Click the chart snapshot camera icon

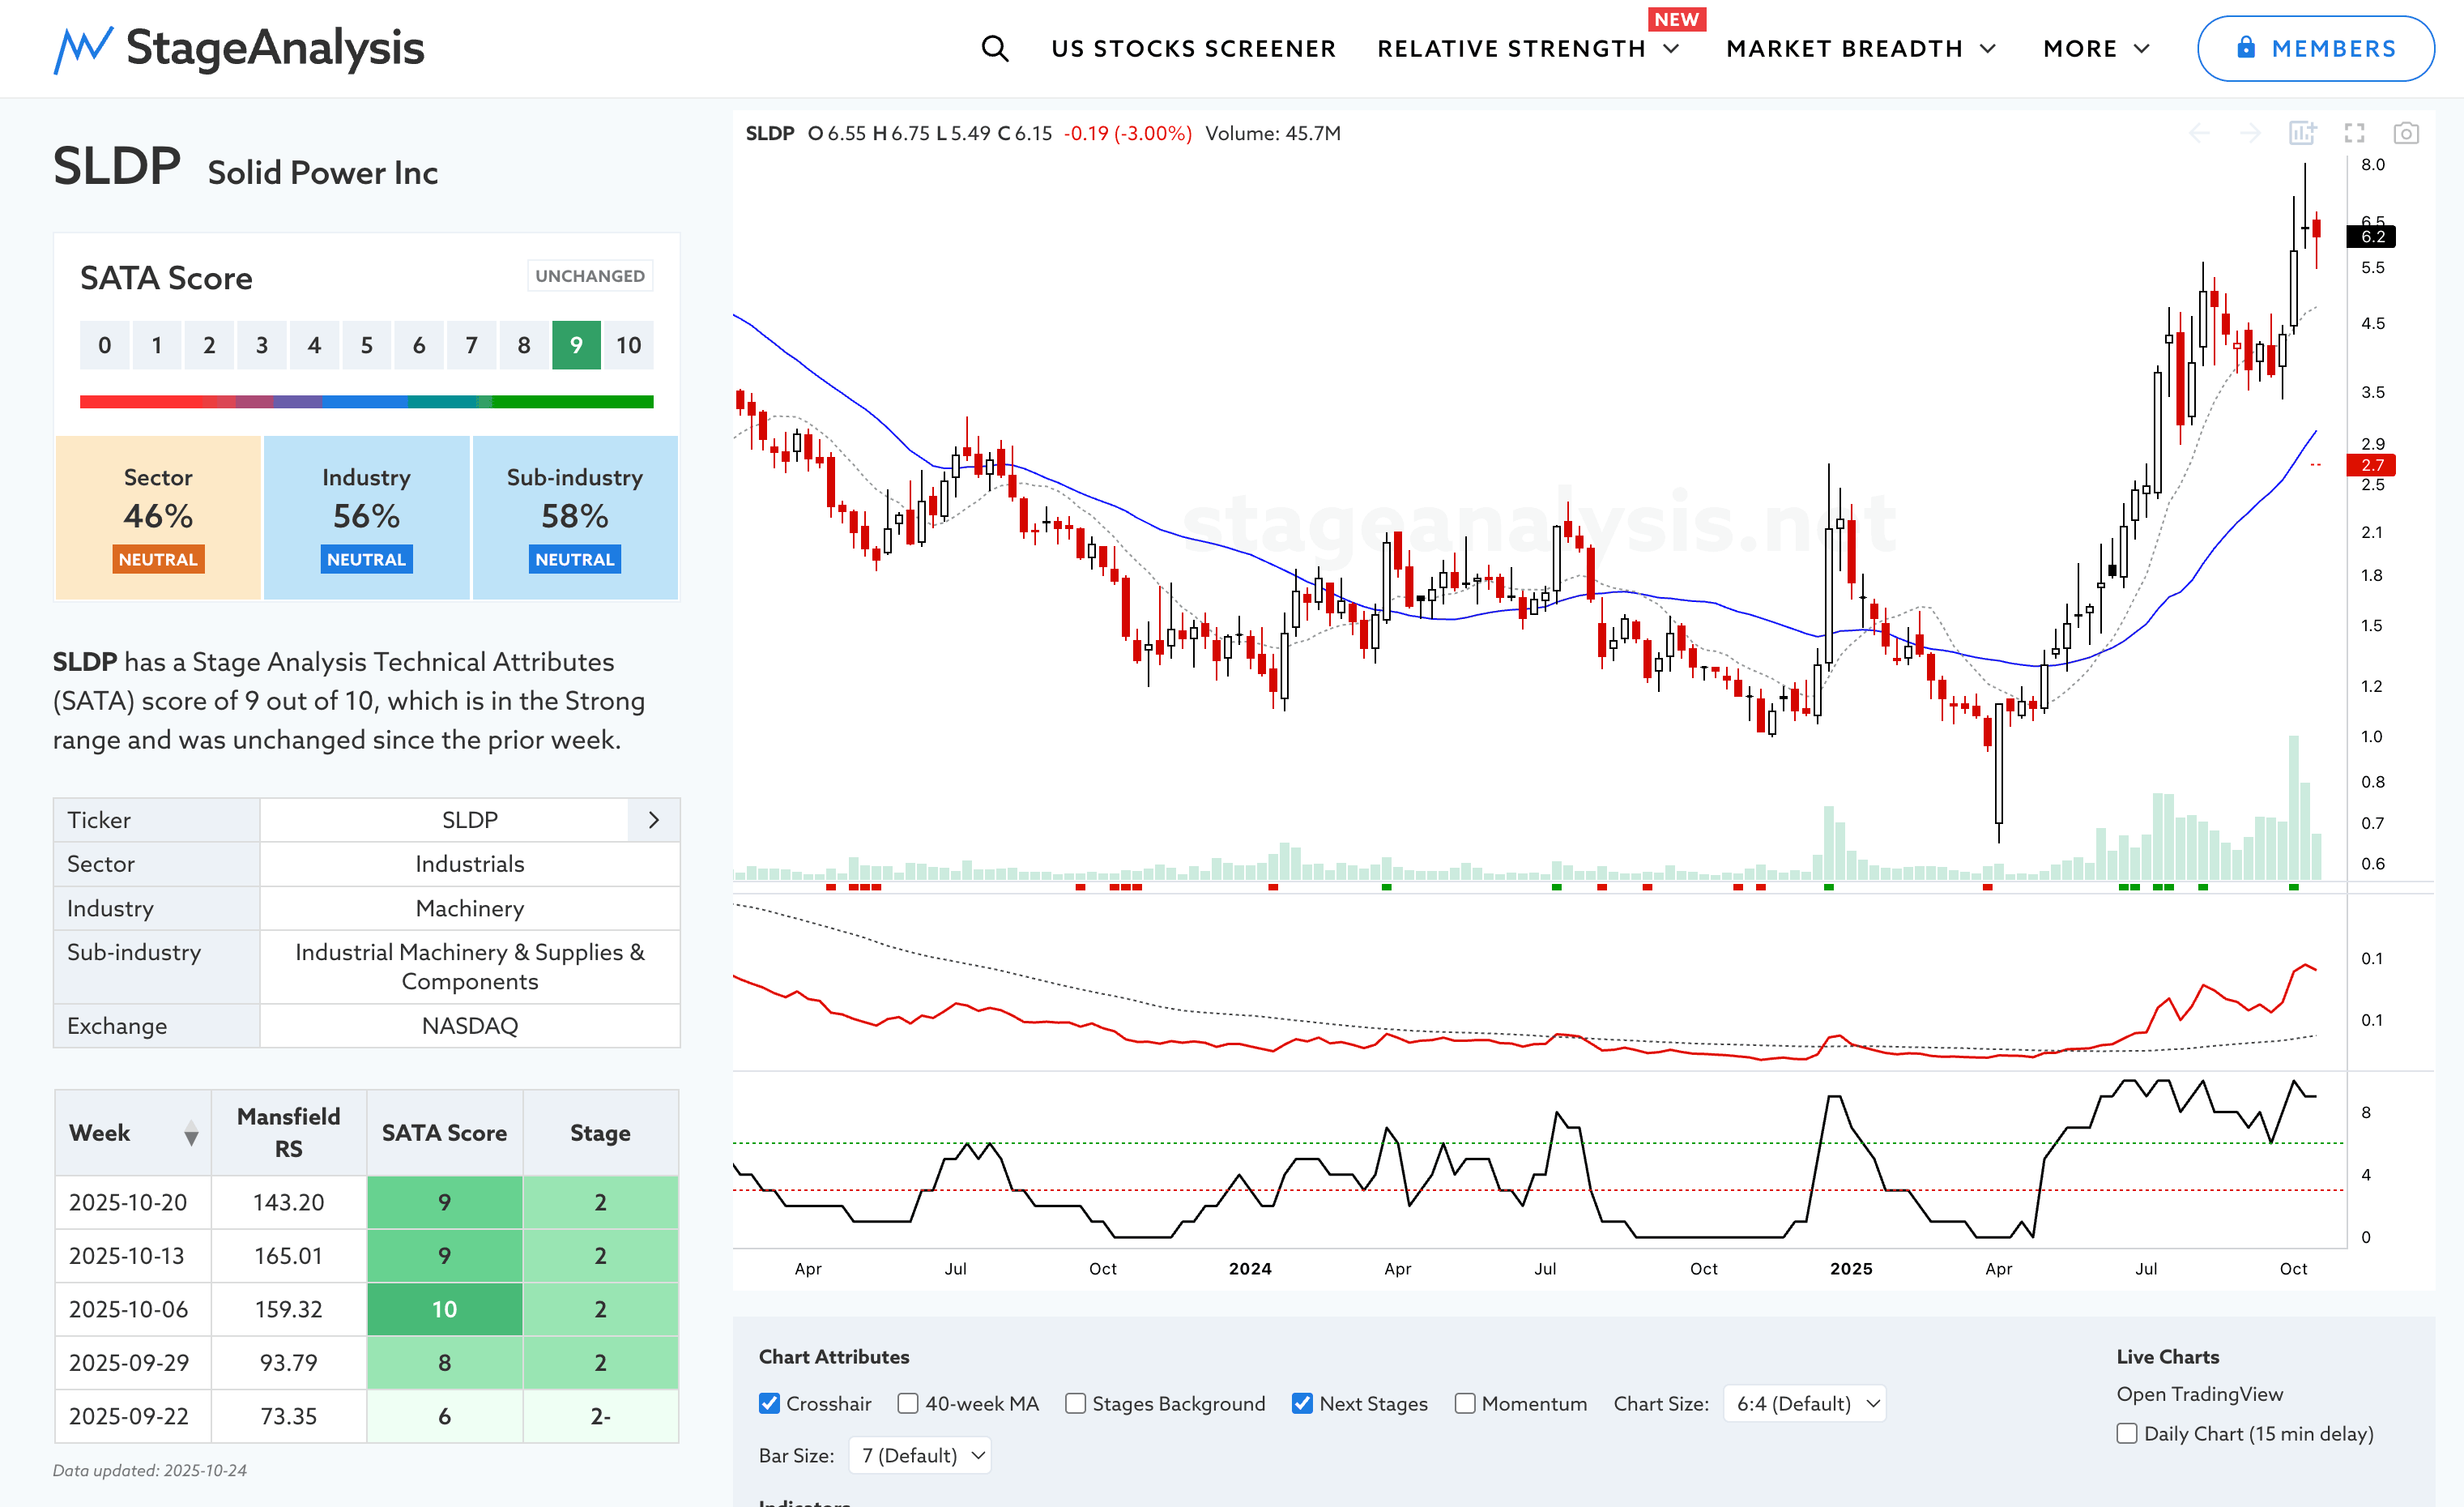point(2405,133)
